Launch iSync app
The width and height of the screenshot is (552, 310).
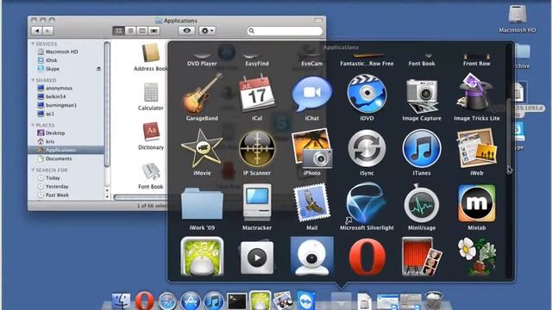367,148
